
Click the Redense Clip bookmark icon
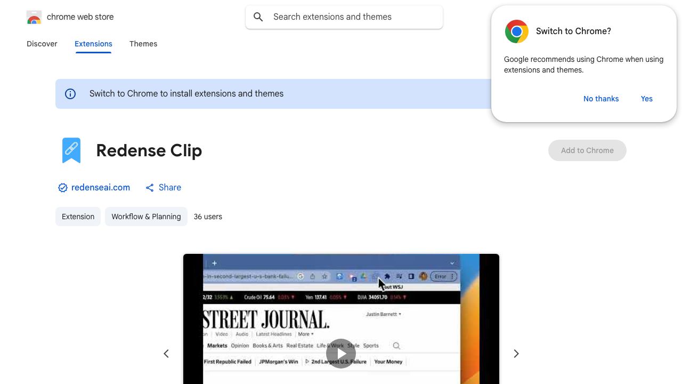coord(71,150)
